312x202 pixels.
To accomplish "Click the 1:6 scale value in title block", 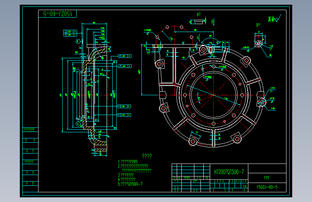I will (245, 186).
